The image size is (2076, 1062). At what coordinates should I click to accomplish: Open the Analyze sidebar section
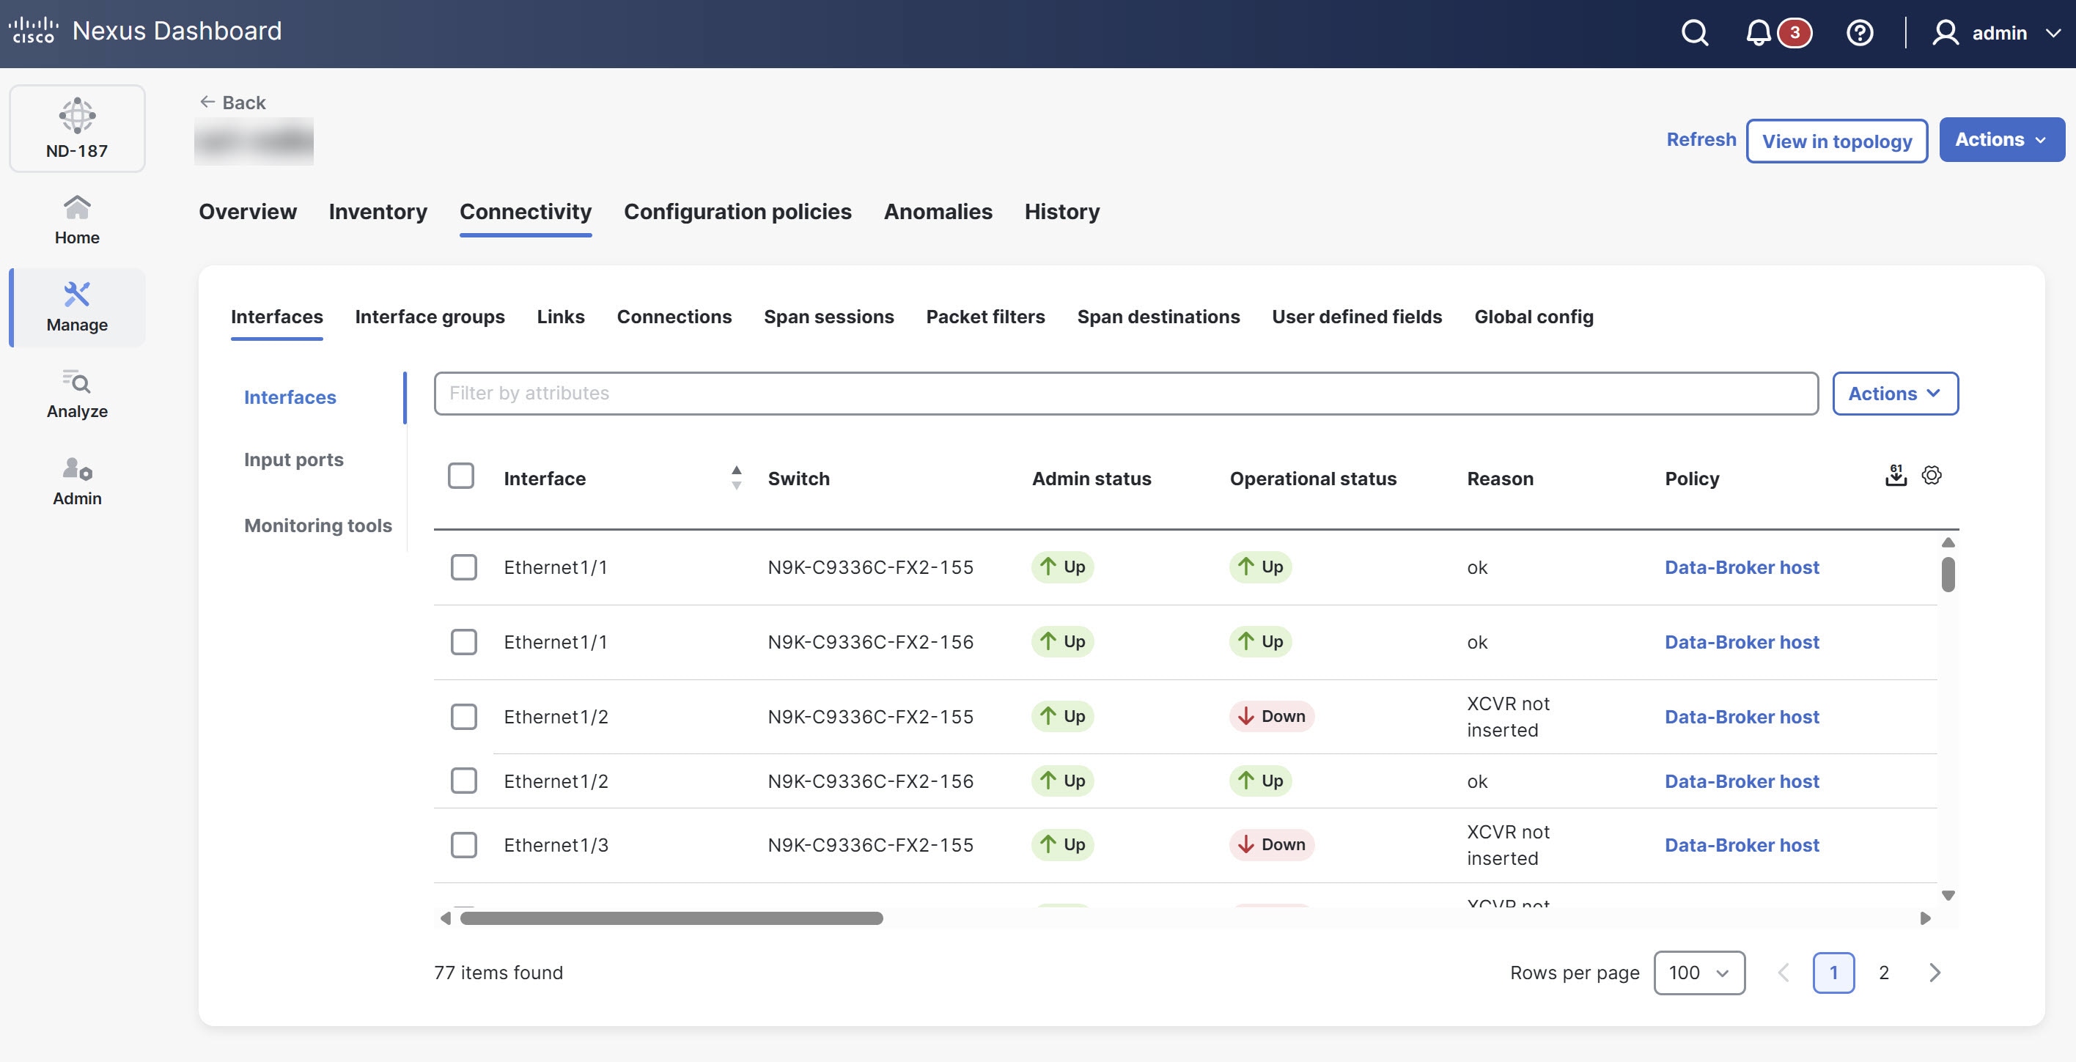tap(76, 394)
